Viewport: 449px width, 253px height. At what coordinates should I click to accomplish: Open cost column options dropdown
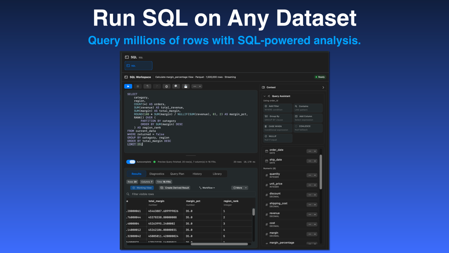pyautogui.click(x=312, y=224)
